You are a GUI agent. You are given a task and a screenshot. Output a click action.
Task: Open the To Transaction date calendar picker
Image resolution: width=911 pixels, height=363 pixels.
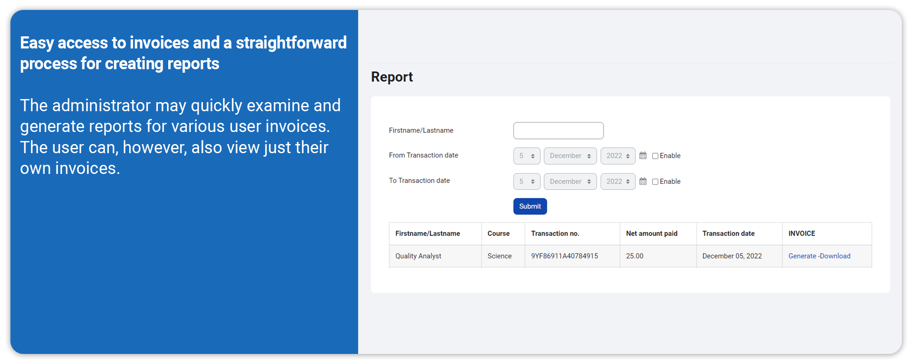click(643, 181)
